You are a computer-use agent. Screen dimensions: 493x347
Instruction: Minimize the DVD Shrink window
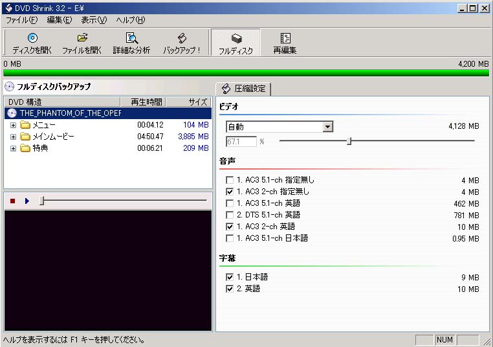click(462, 8)
